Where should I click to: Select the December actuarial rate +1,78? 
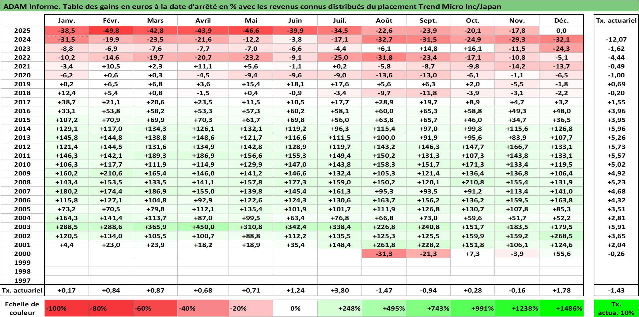tap(561, 290)
